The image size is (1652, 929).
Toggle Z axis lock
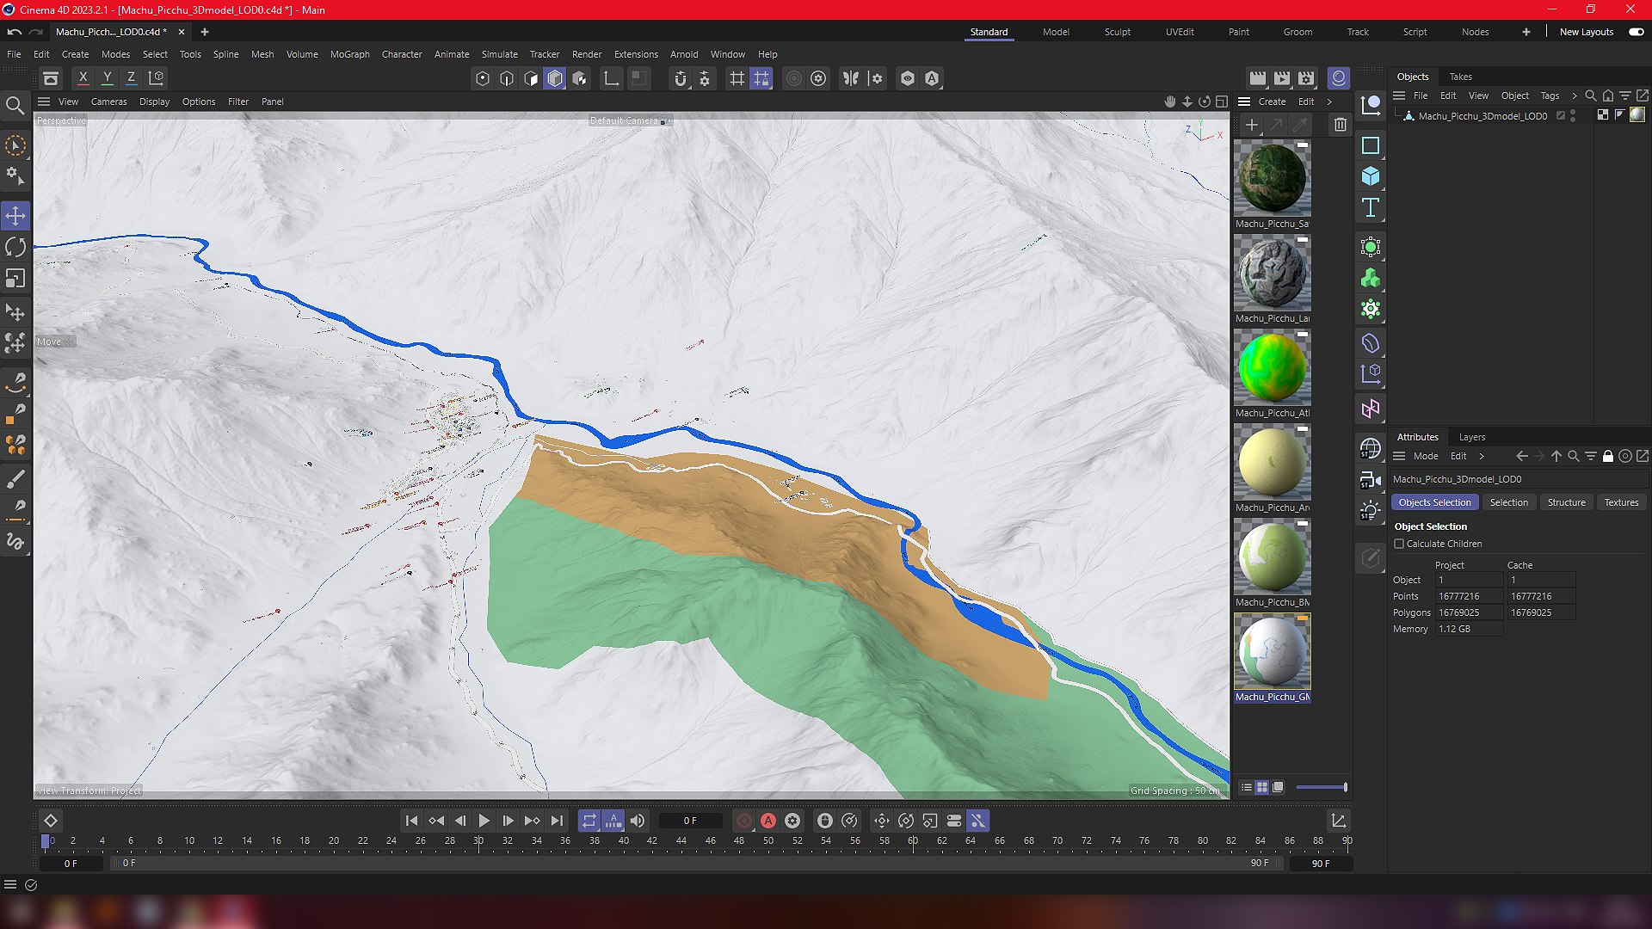[x=131, y=77]
